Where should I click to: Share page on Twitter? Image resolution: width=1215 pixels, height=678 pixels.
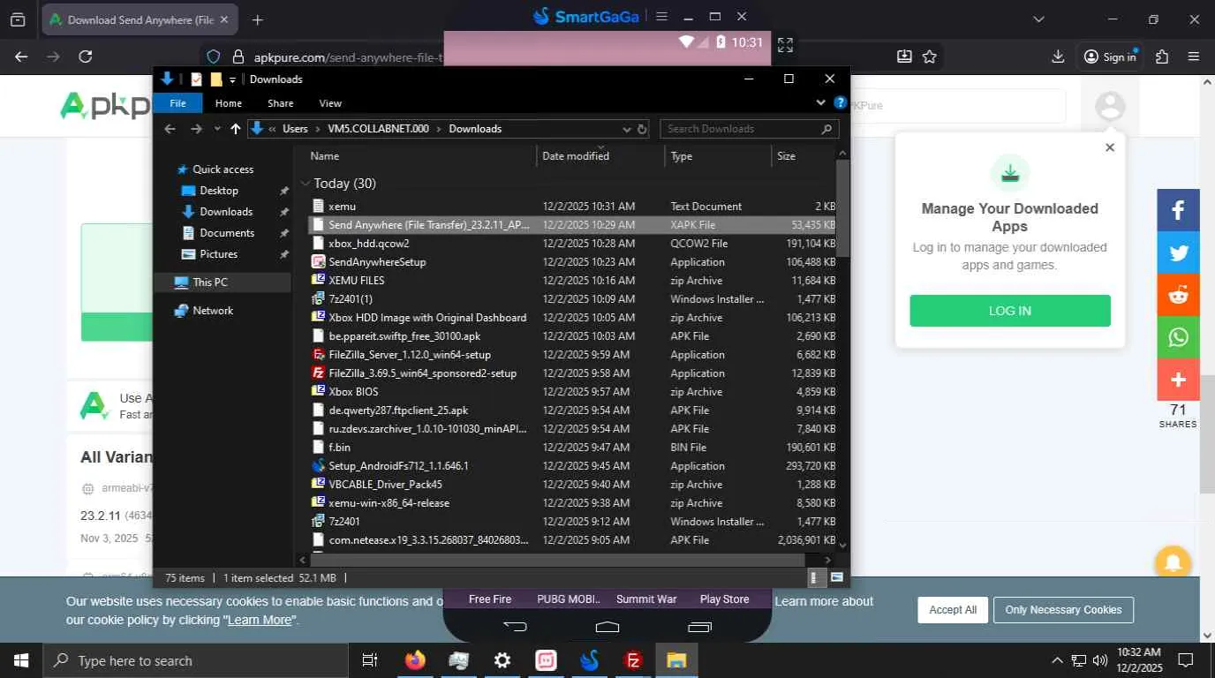(x=1179, y=252)
